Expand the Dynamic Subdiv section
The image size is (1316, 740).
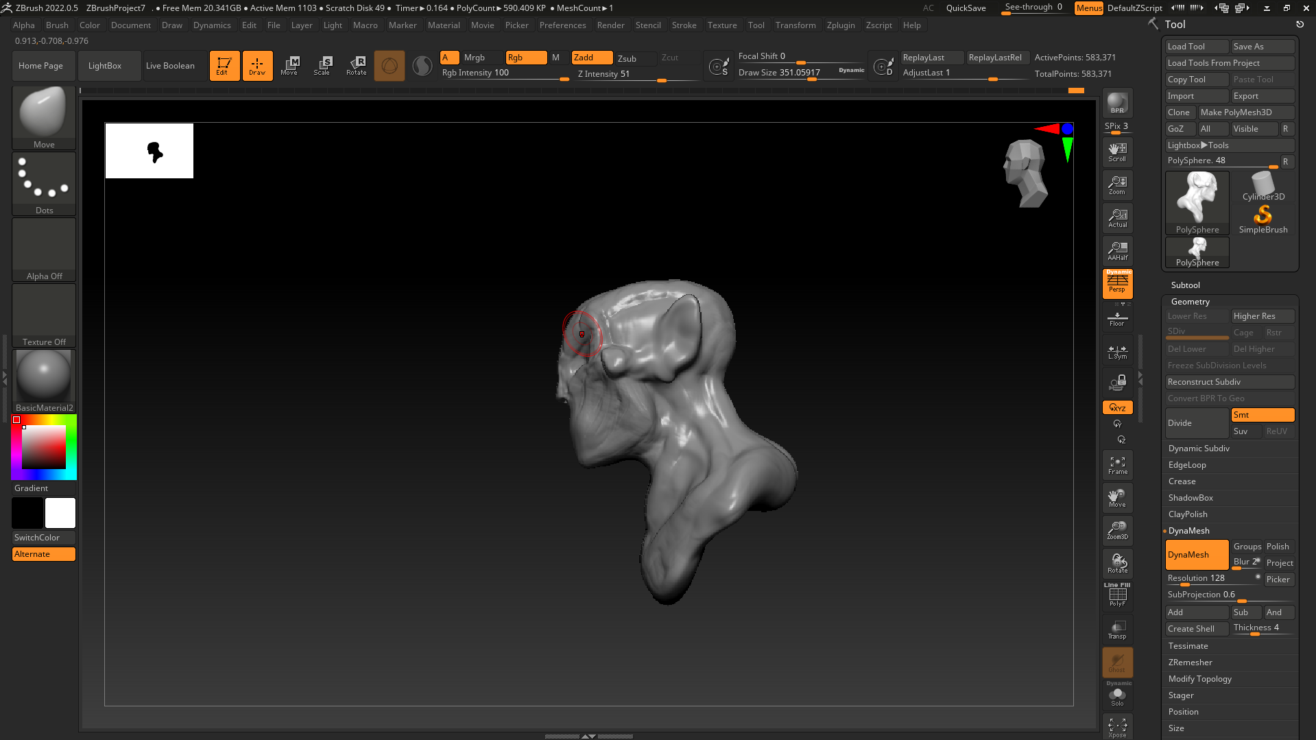click(1199, 449)
